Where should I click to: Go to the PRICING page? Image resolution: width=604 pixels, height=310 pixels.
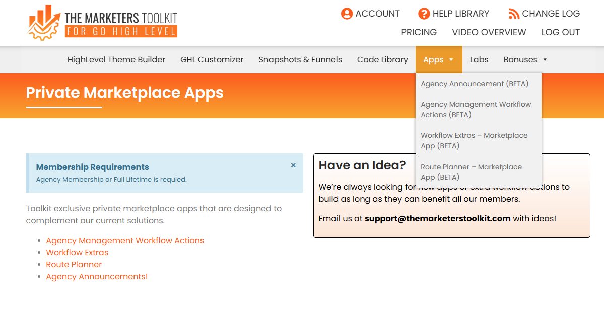tap(419, 32)
